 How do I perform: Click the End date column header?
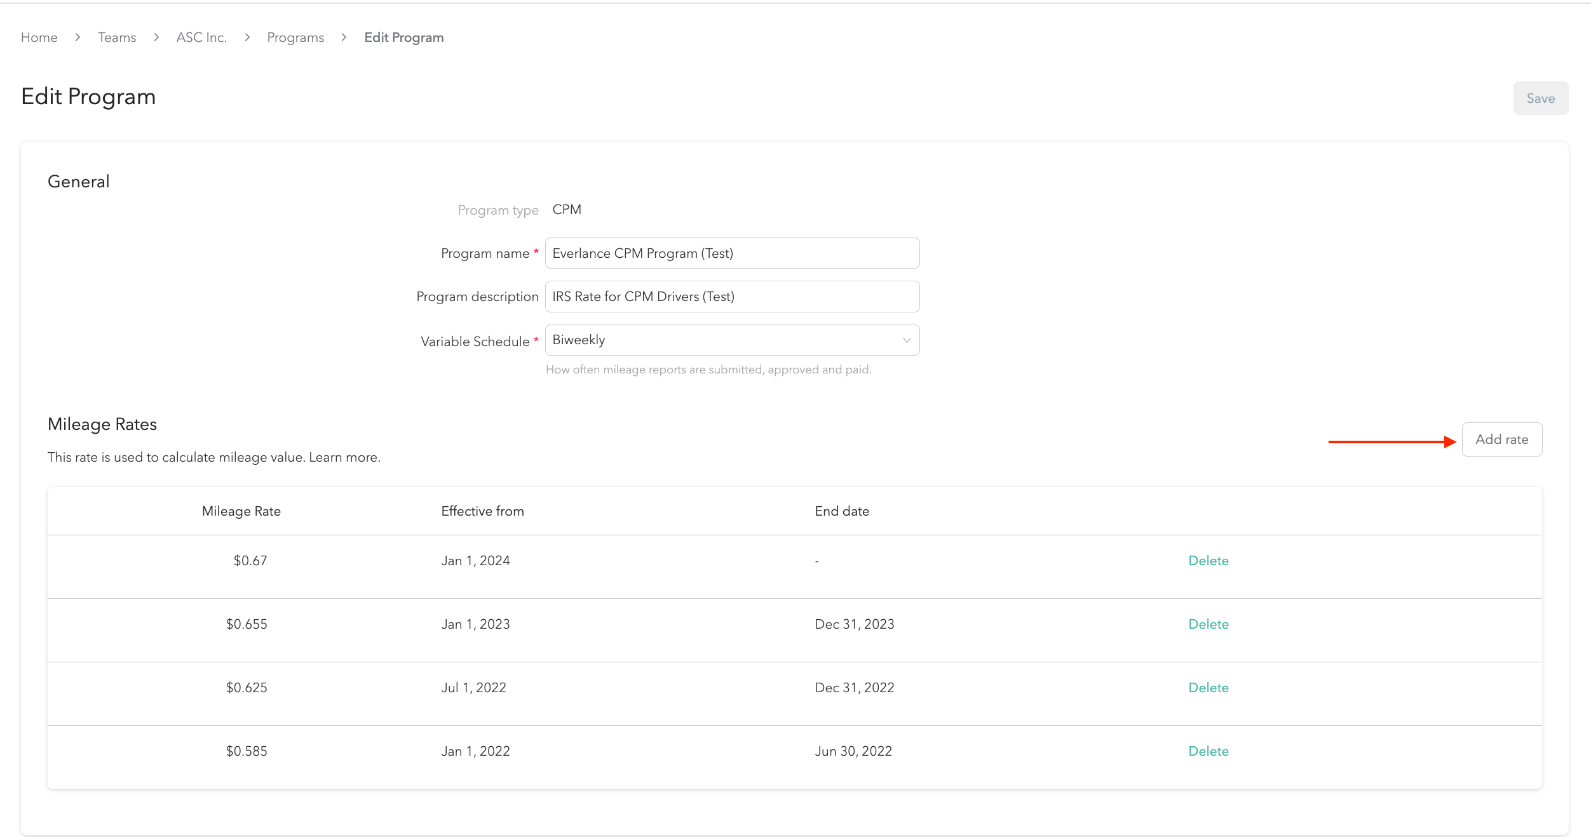[842, 511]
